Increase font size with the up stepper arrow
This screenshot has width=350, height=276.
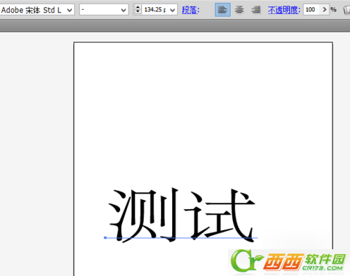coord(138,7)
